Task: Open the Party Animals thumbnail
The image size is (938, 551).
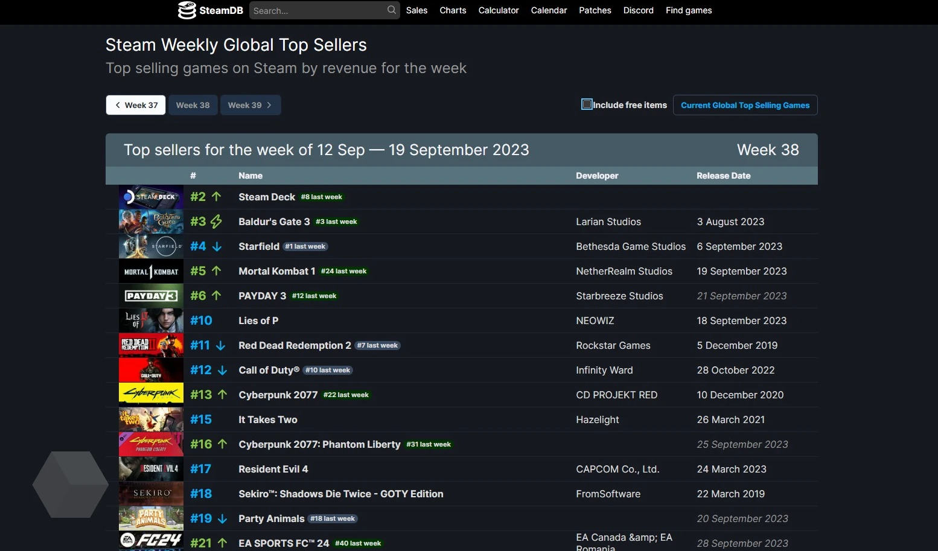Action: pyautogui.click(x=151, y=518)
